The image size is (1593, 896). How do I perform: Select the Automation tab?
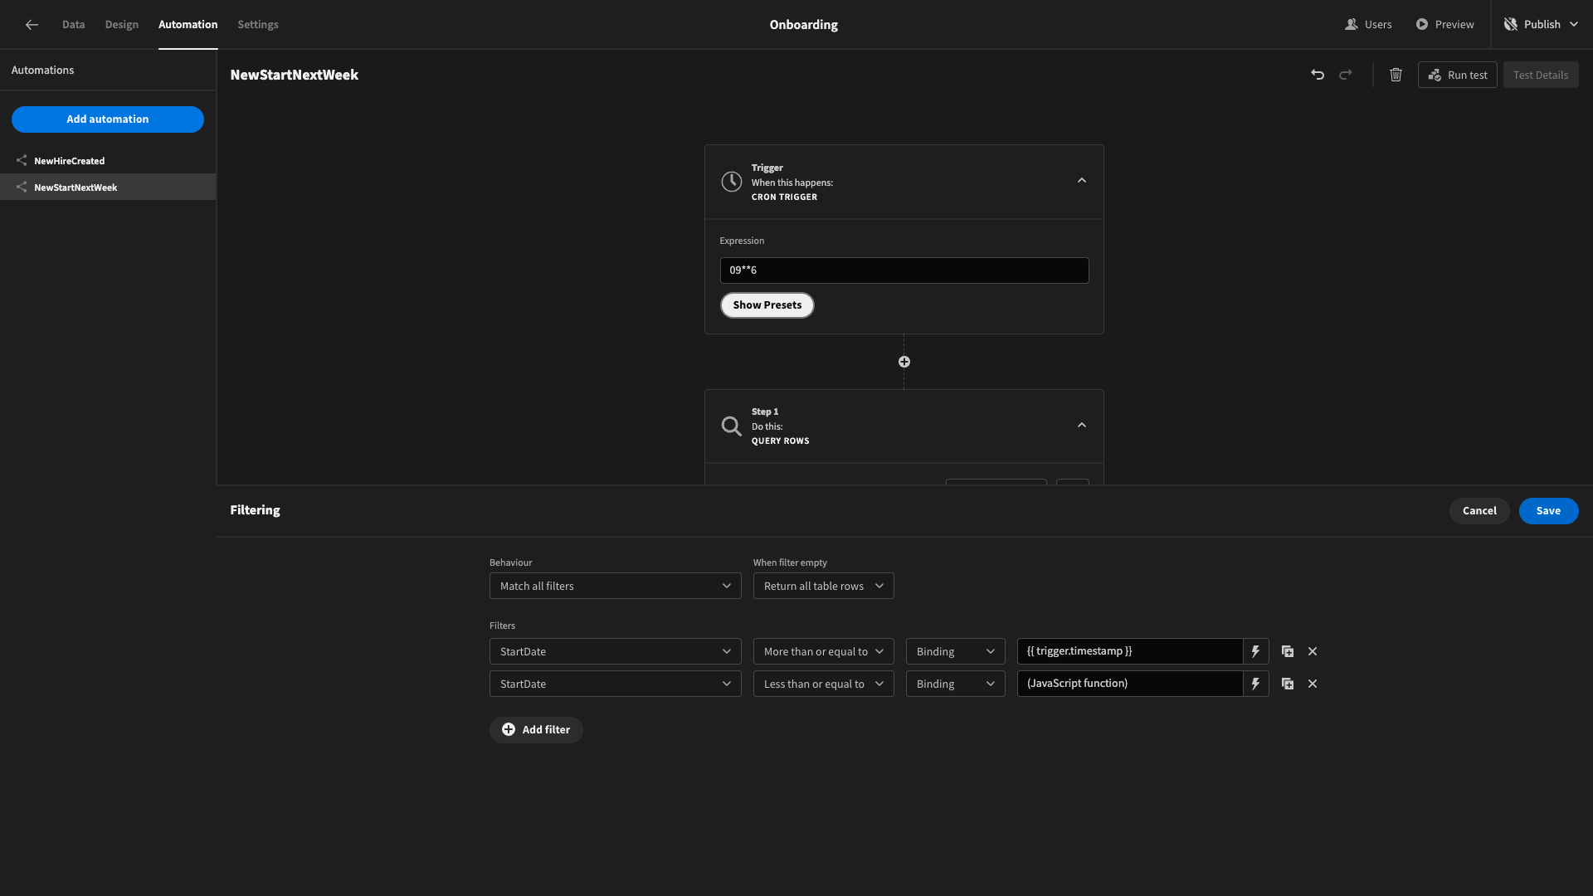[188, 25]
